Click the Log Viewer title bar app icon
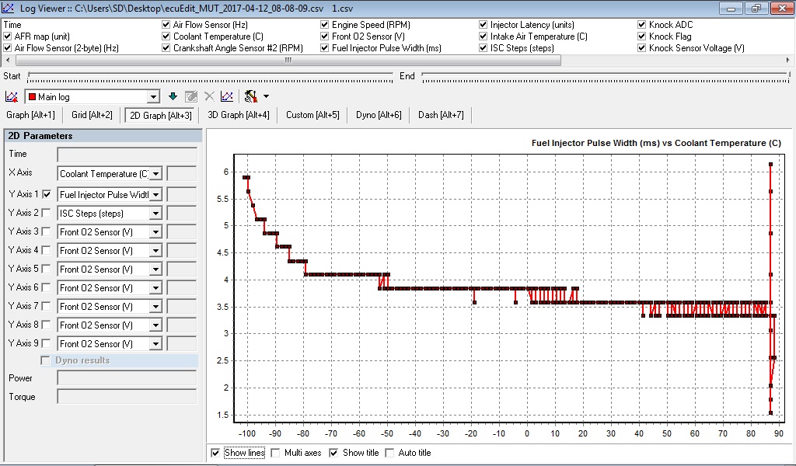This screenshot has height=466, width=796. pyautogui.click(x=9, y=8)
